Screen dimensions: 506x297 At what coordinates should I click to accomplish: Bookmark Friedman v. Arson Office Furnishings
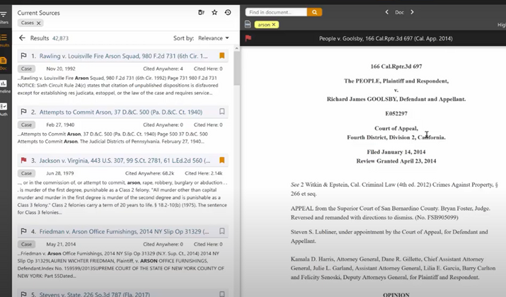coord(222,231)
